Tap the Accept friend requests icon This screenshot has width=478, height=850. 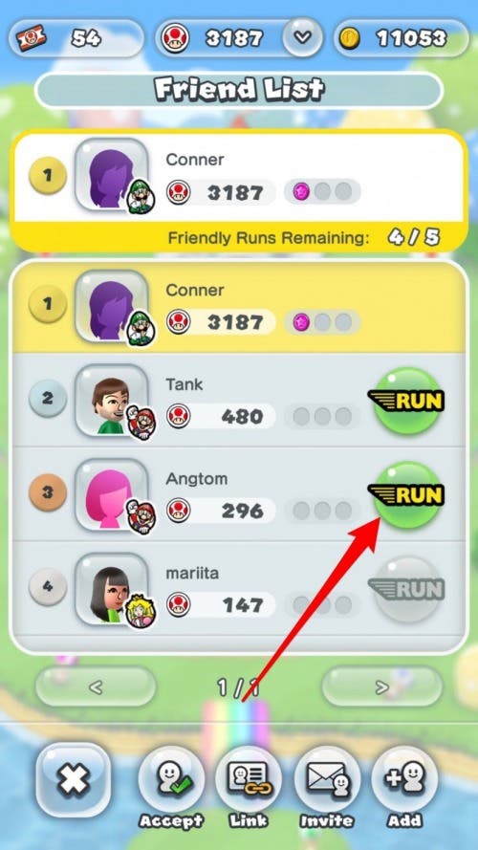(x=171, y=779)
